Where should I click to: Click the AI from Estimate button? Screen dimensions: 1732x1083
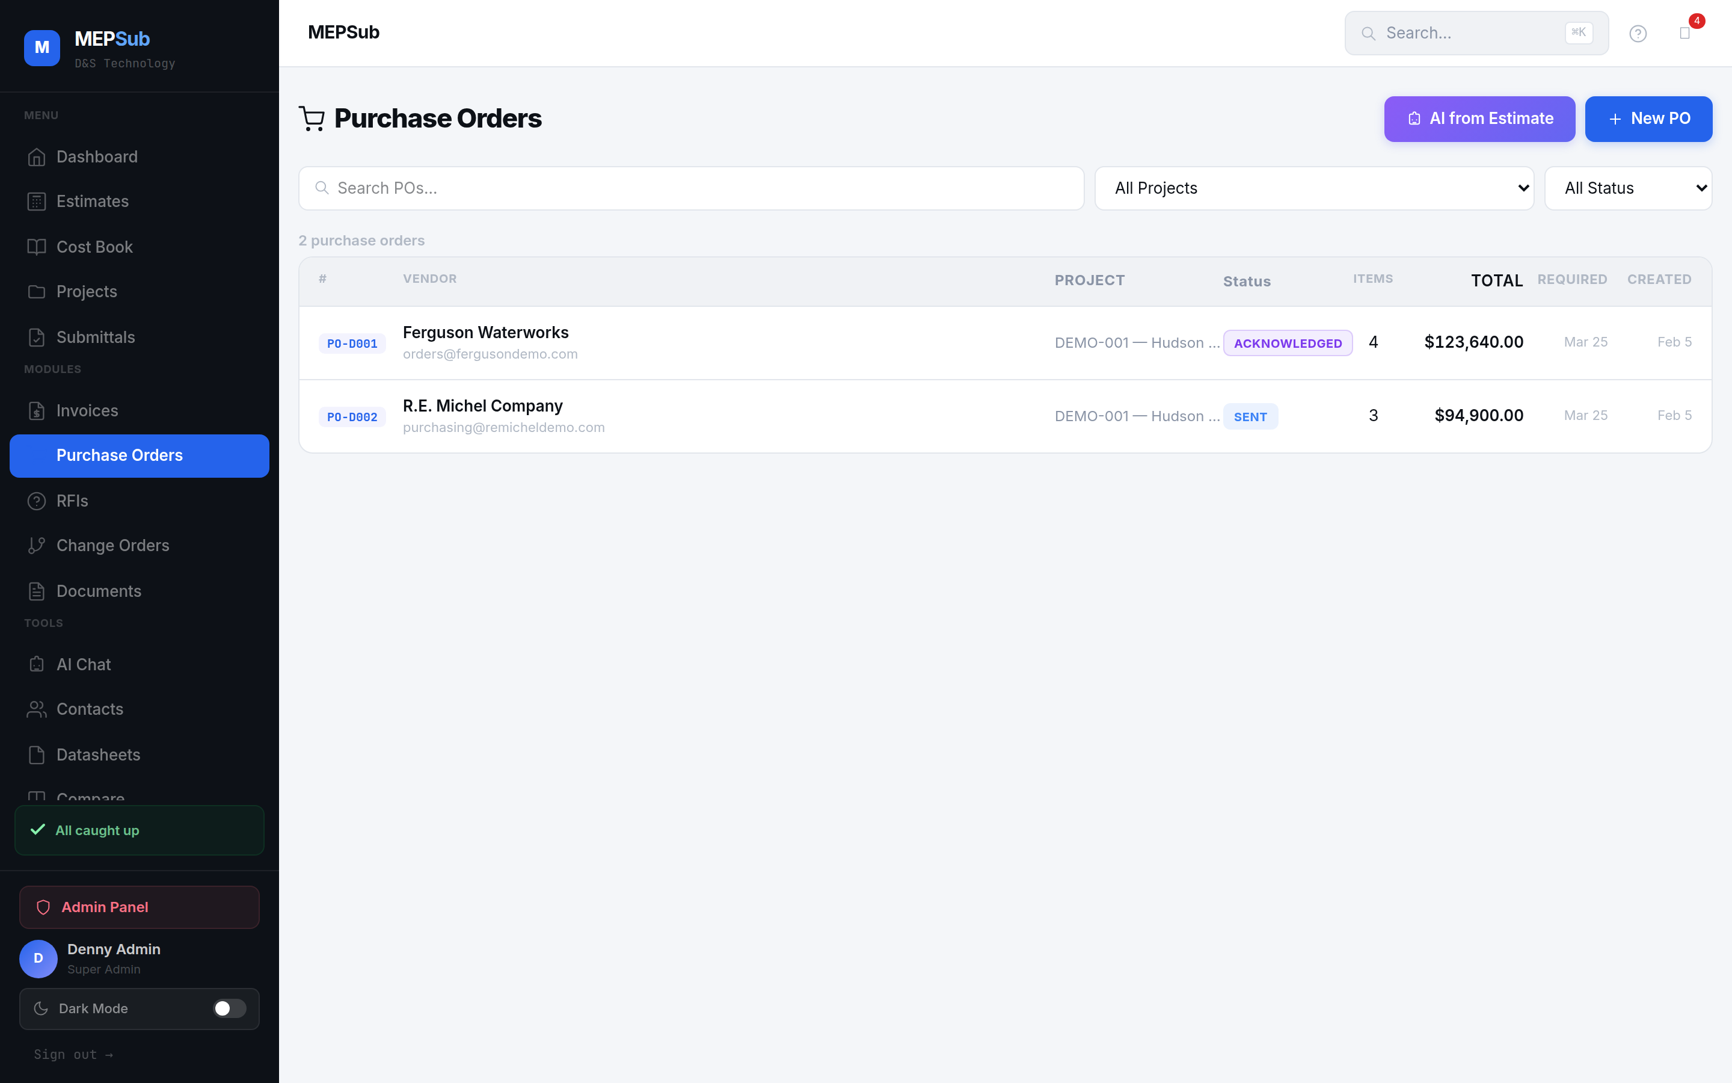1479,119
